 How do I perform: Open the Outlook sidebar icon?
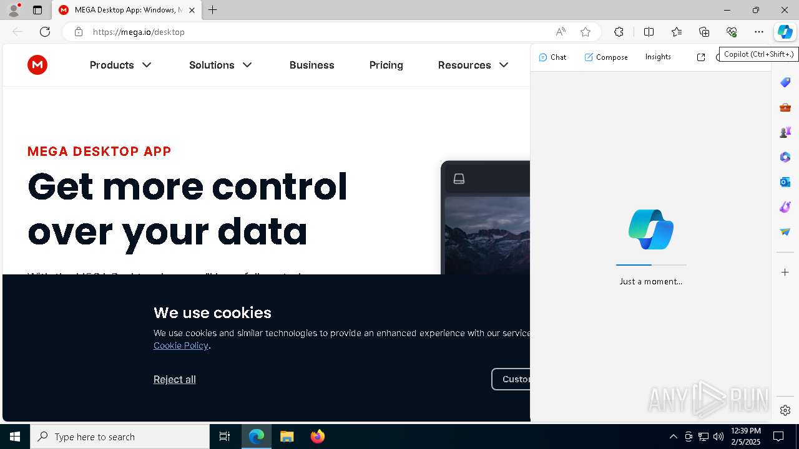[785, 182]
